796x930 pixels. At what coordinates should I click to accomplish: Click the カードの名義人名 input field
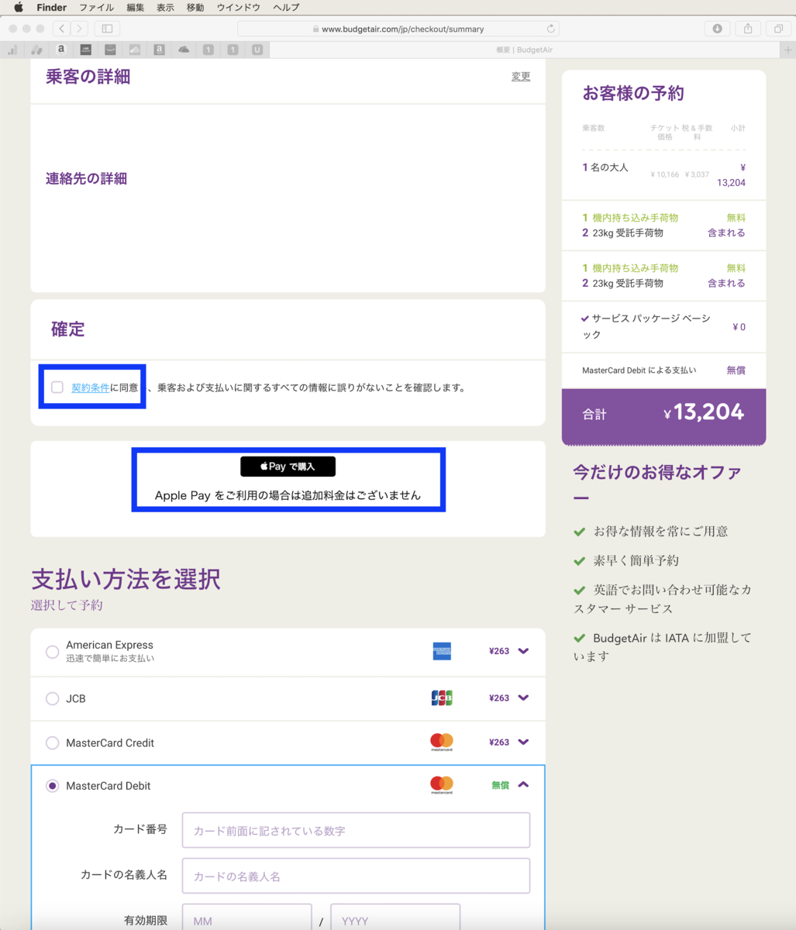click(356, 876)
